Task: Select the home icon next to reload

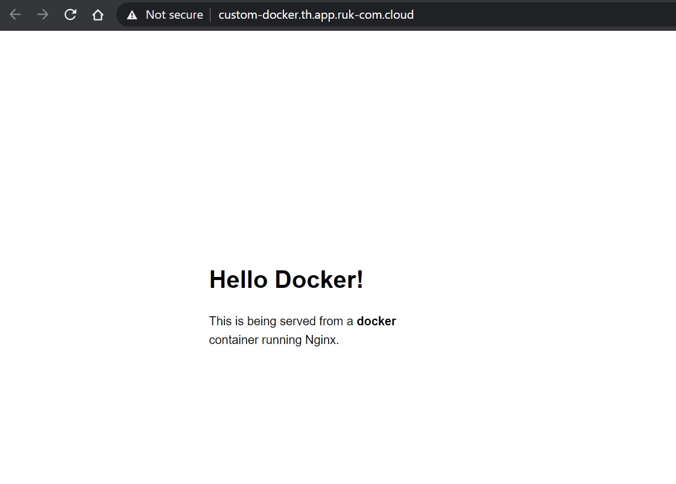Action: 98,14
